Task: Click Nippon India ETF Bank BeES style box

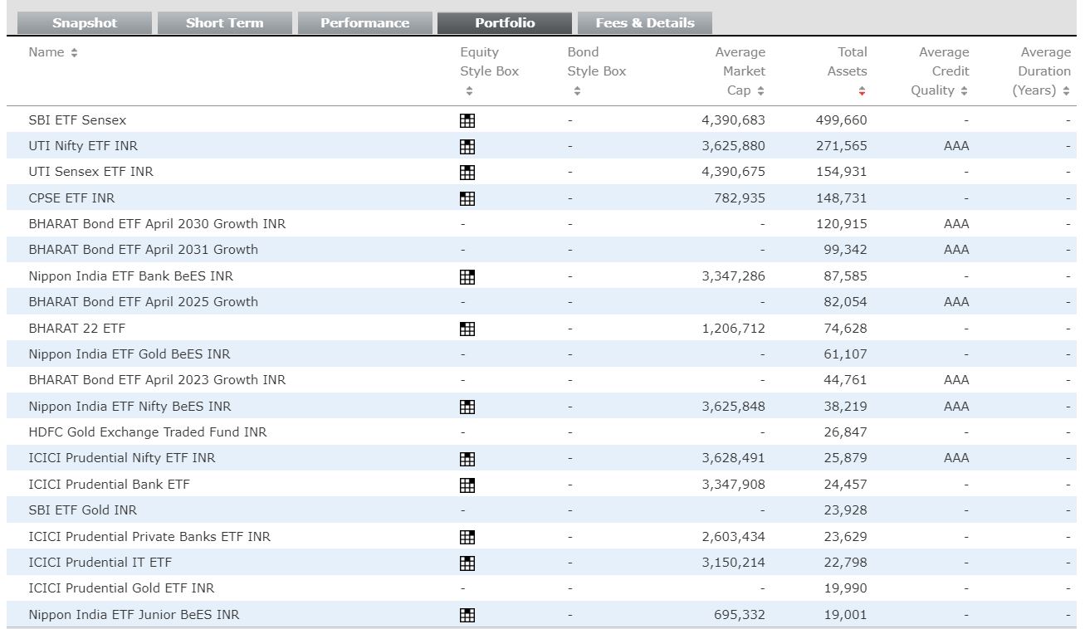Action: 467,276
